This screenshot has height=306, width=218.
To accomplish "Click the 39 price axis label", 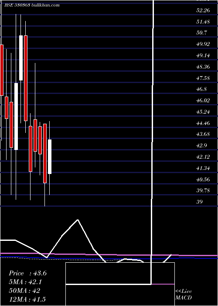I will pos(200,202).
